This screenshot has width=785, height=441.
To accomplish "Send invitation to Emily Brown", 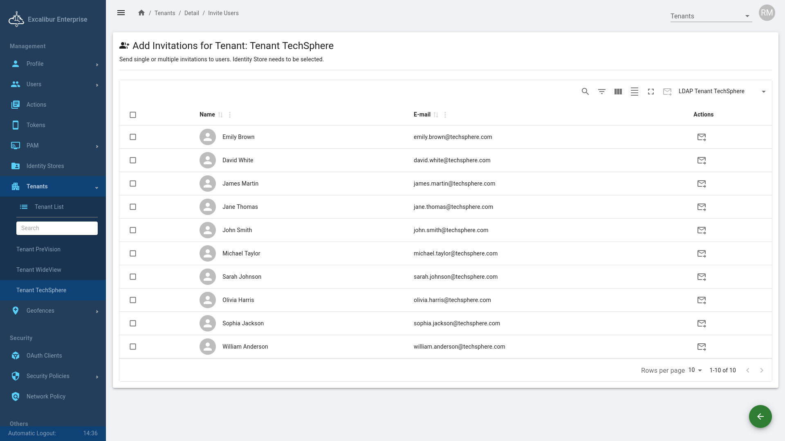I will 701,137.
